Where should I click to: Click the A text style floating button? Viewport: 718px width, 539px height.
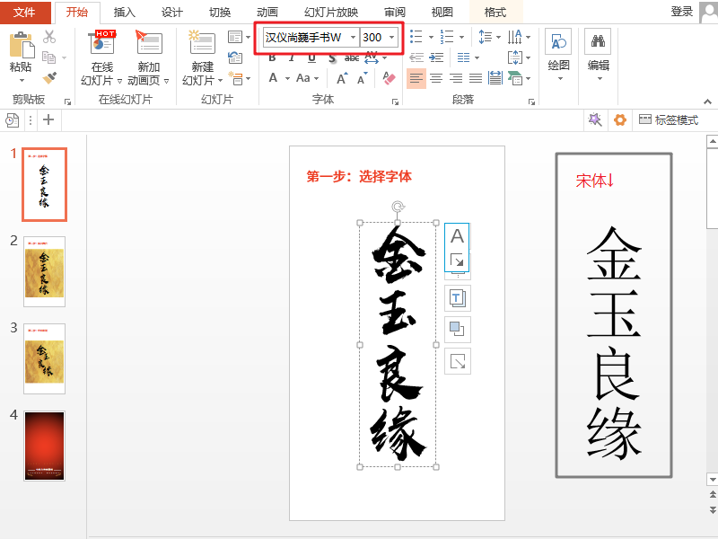coord(457,236)
